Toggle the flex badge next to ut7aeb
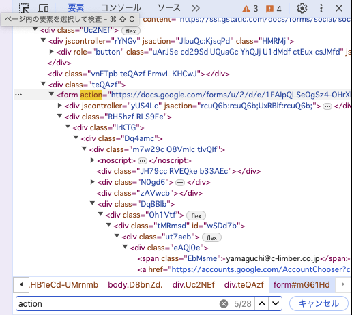The width and height of the screenshot is (352, 315). pyautogui.click(x=211, y=237)
